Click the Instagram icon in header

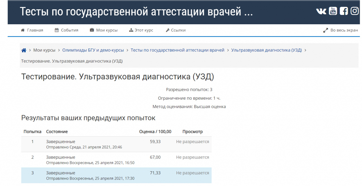click(355, 11)
